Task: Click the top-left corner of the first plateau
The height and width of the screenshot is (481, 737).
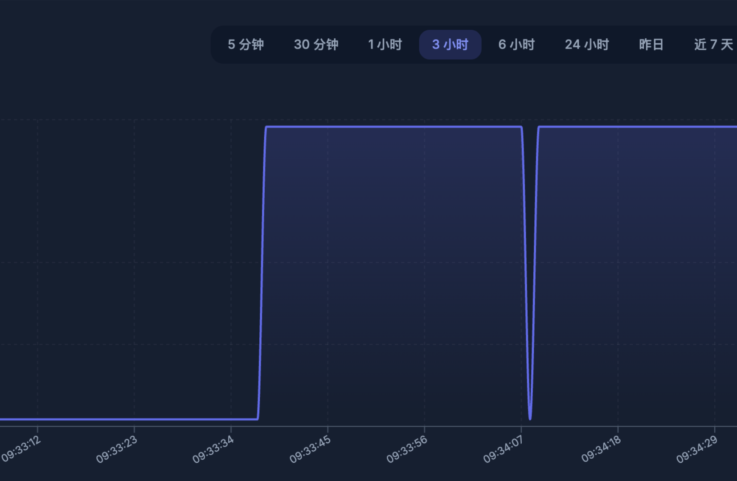Action: [266, 127]
